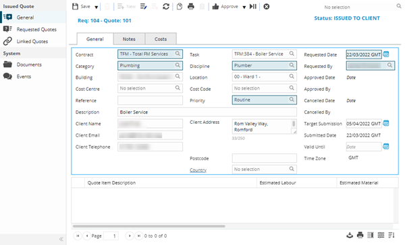Expand the Approve dropdown arrow

pyautogui.click(x=244, y=7)
